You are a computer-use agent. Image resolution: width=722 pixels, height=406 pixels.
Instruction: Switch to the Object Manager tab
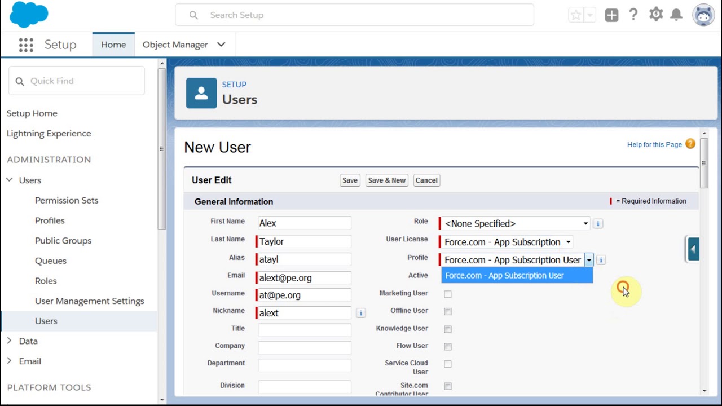[x=175, y=45]
